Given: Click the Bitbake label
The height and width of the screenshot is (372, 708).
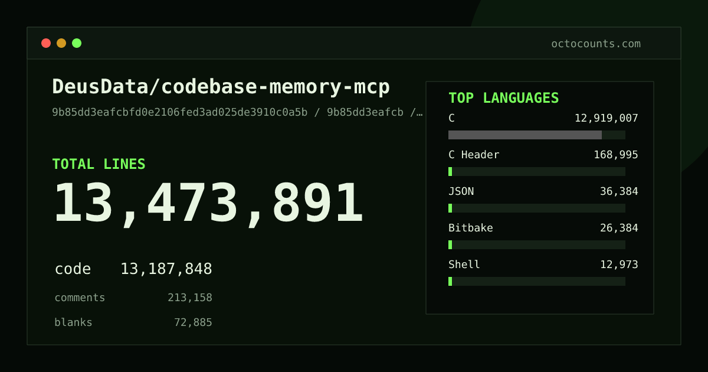Looking at the screenshot, I should pos(471,228).
